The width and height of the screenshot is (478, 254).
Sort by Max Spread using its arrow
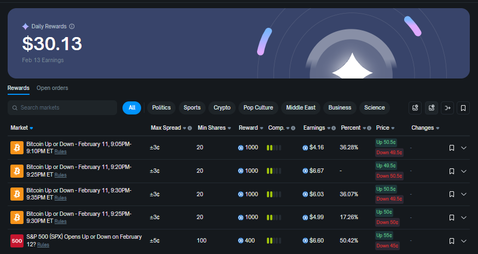184,128
